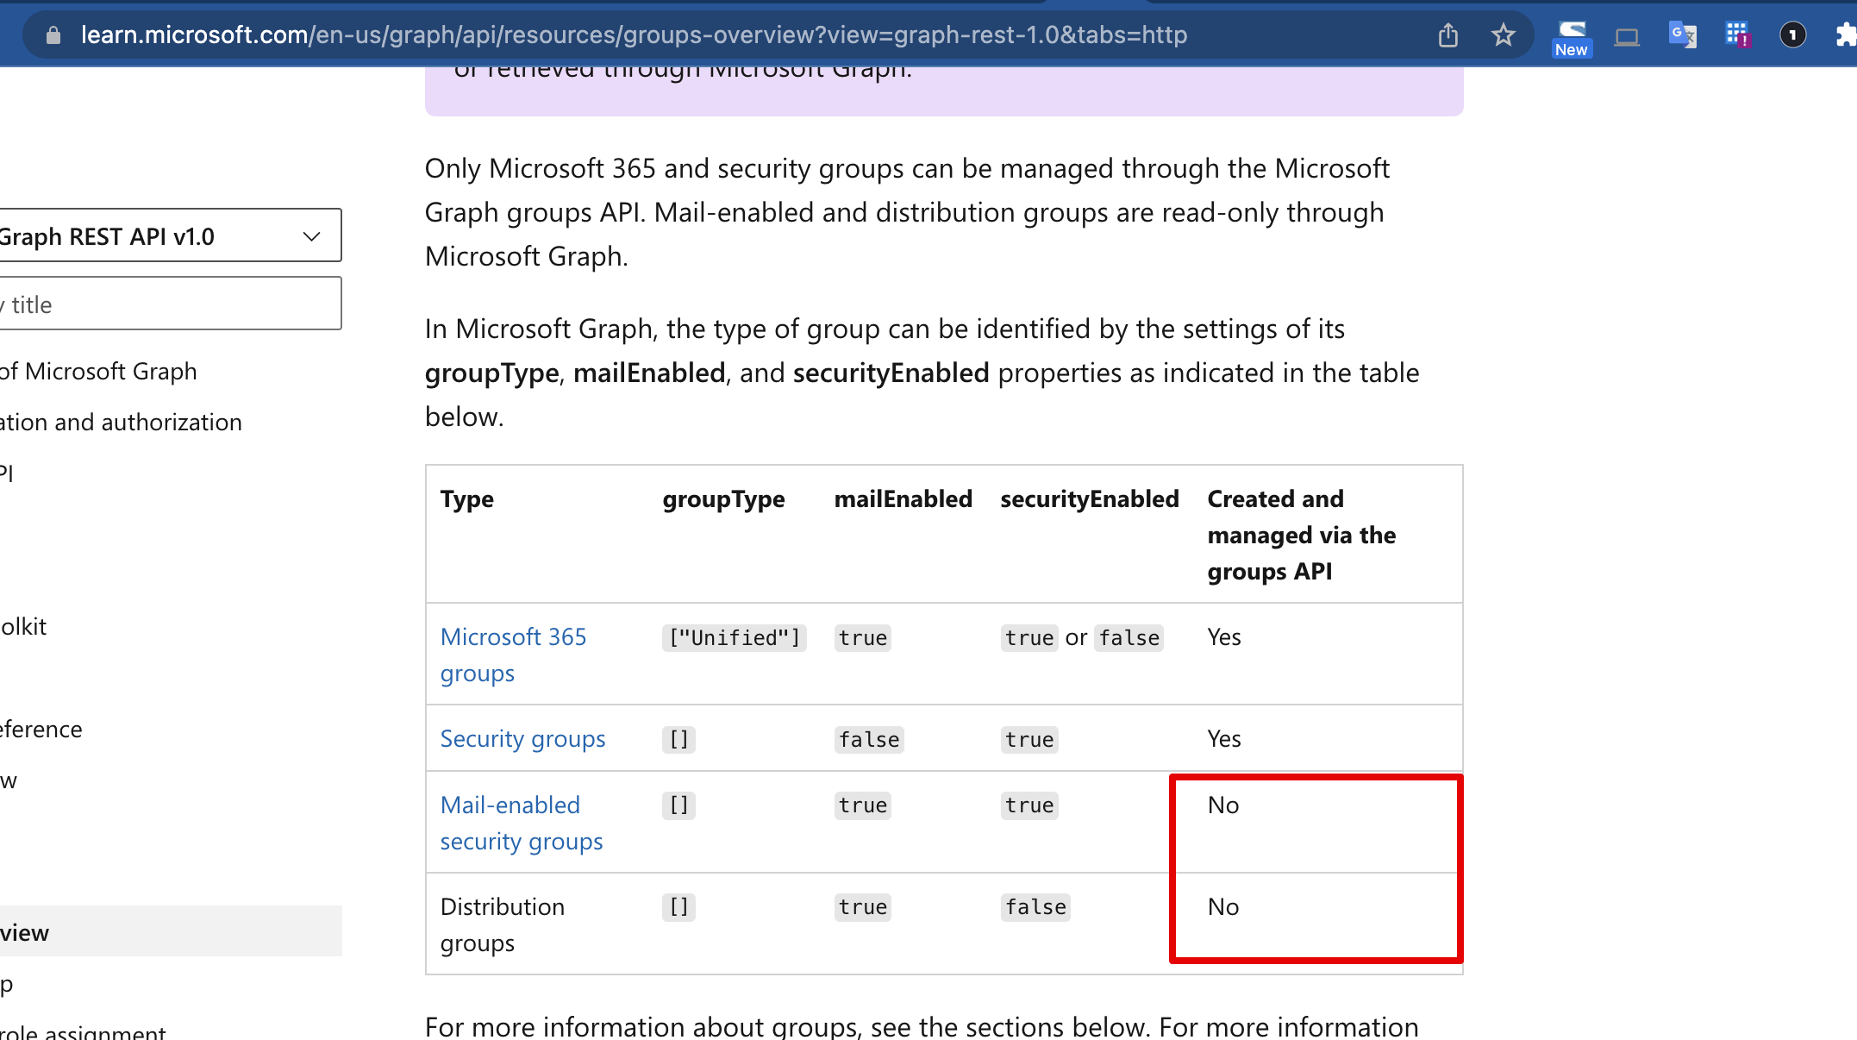The image size is (1857, 1040).
Task: View site info via the lock icon
Action: [x=53, y=35]
